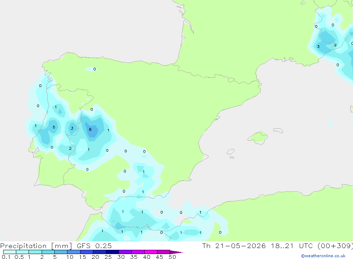Click the 'Th 21-05-2026' date text
The width and height of the screenshot is (353, 259).
point(234,246)
